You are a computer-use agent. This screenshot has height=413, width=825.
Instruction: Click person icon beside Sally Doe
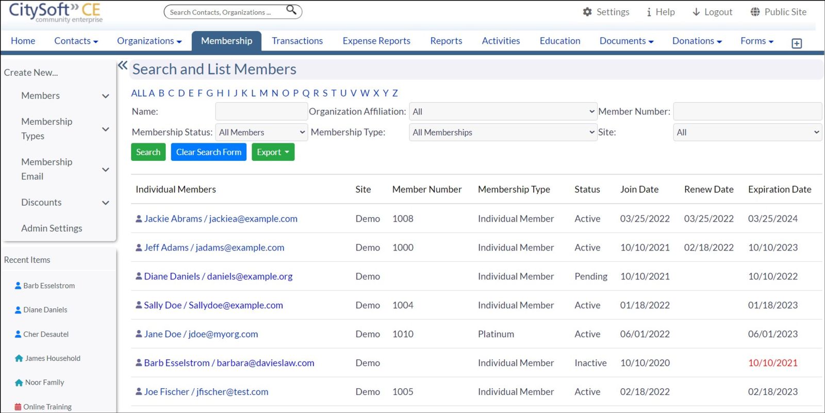pyautogui.click(x=139, y=305)
